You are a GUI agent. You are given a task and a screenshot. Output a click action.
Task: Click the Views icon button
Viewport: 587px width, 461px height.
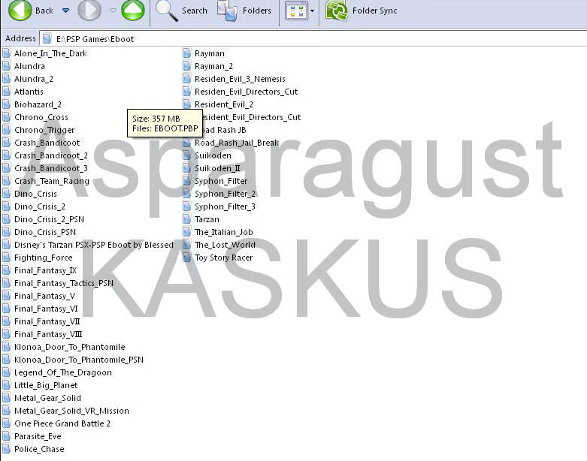296,11
